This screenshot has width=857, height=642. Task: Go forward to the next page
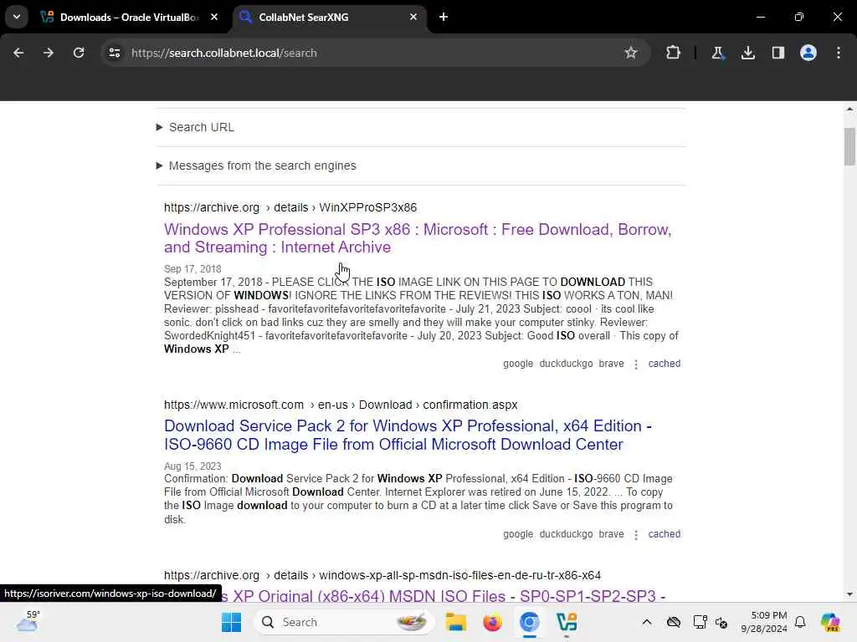(x=49, y=53)
